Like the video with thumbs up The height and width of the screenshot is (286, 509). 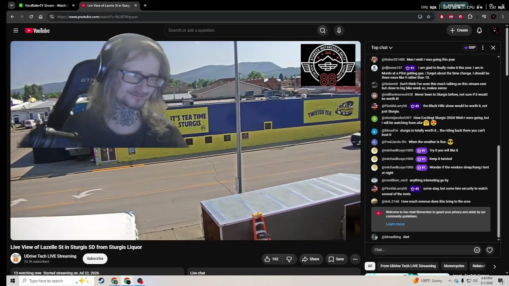pyautogui.click(x=271, y=259)
